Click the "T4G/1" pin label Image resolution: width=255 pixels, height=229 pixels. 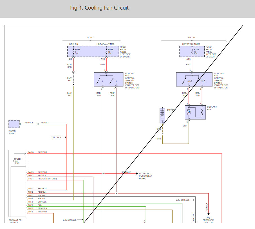coord(31,179)
